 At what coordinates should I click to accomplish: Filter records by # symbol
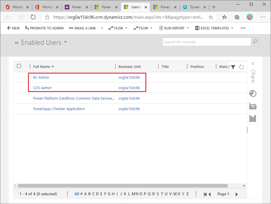click(x=81, y=194)
